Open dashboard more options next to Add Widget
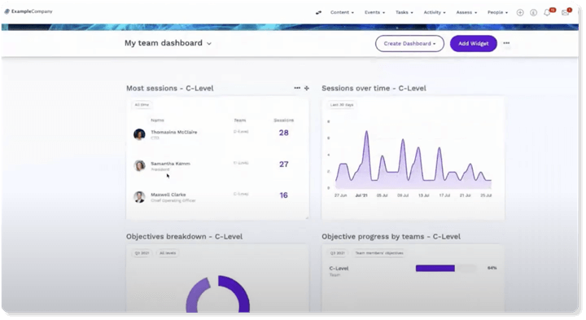The width and height of the screenshot is (586, 320). [506, 43]
